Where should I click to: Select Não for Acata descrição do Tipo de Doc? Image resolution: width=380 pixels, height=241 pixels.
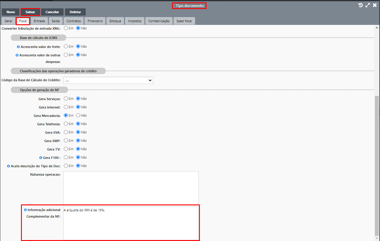pyautogui.click(x=78, y=166)
